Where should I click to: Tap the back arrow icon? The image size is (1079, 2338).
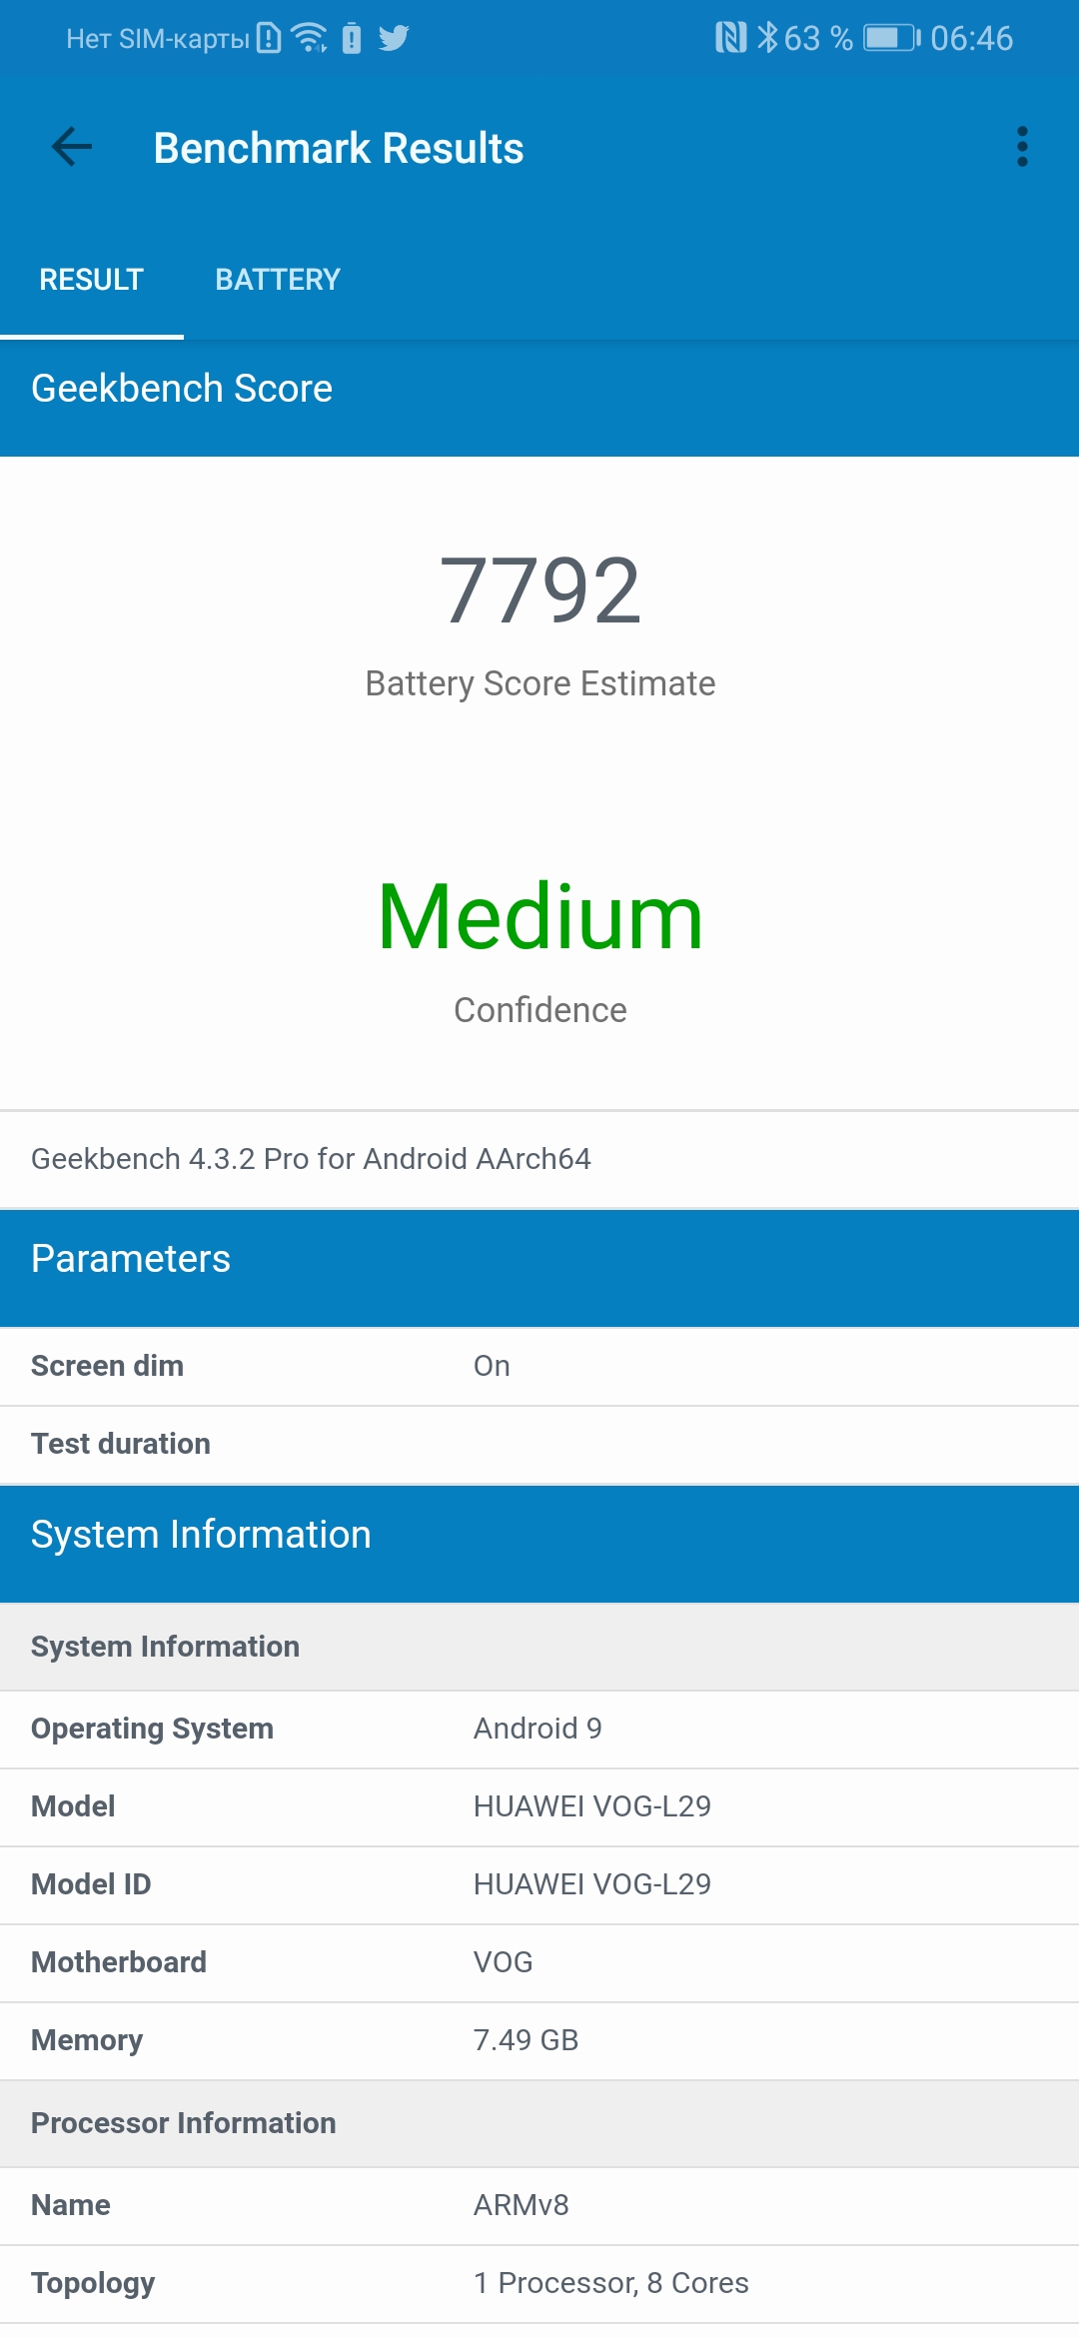click(x=72, y=148)
